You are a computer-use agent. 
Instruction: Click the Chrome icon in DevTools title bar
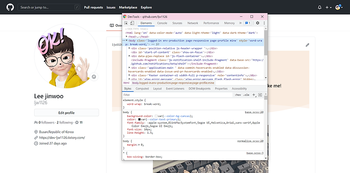pos(125,16)
